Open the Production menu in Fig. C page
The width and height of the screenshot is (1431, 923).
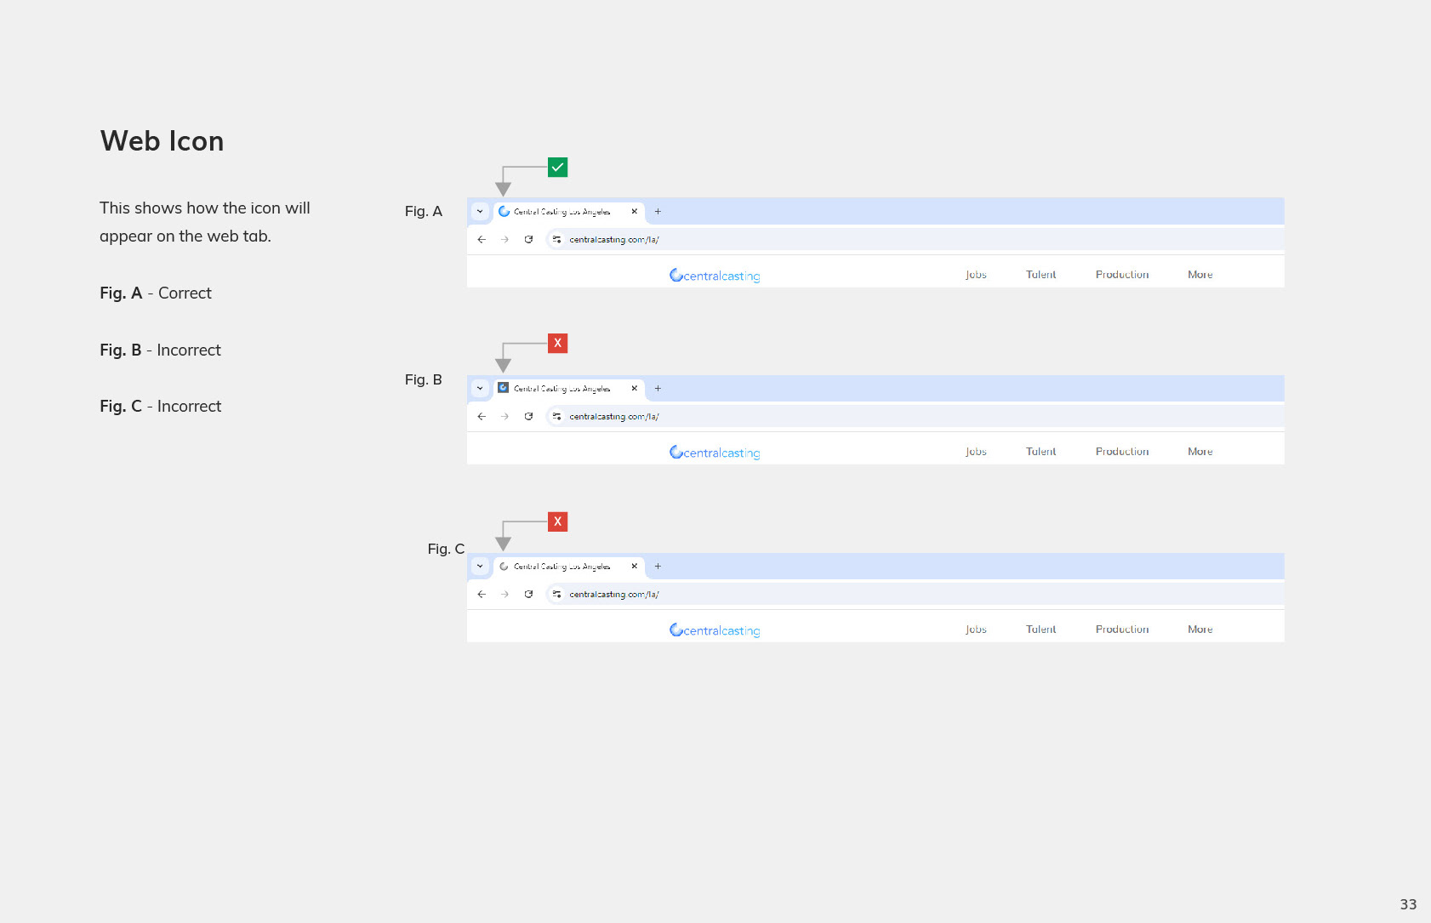(1122, 630)
